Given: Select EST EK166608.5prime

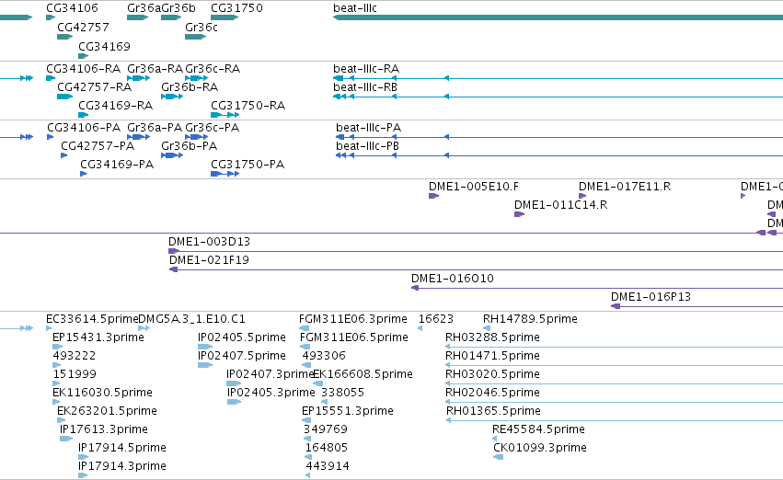Looking at the screenshot, I should [x=317, y=383].
